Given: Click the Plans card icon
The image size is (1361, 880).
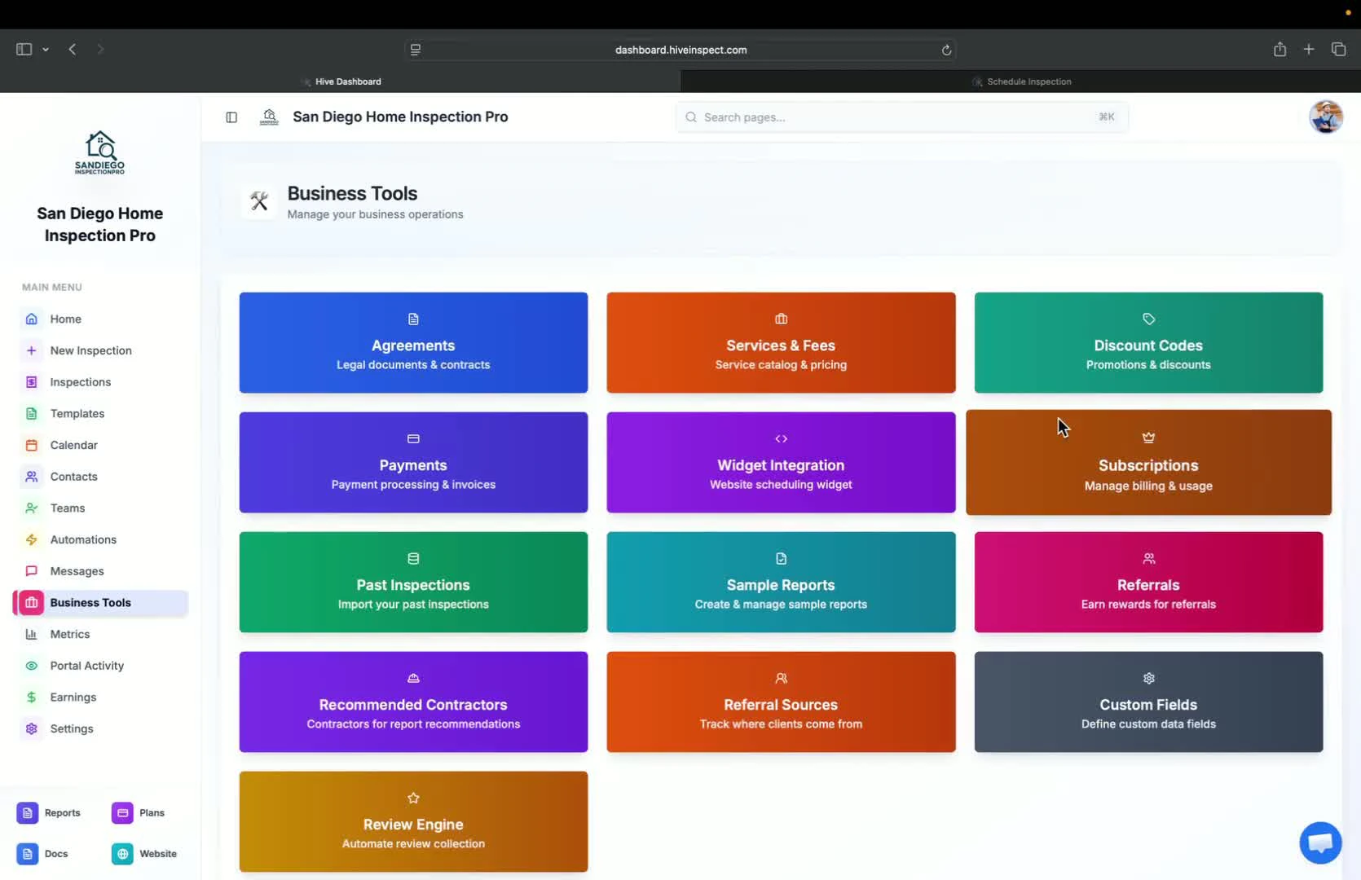Looking at the screenshot, I should click(x=122, y=812).
